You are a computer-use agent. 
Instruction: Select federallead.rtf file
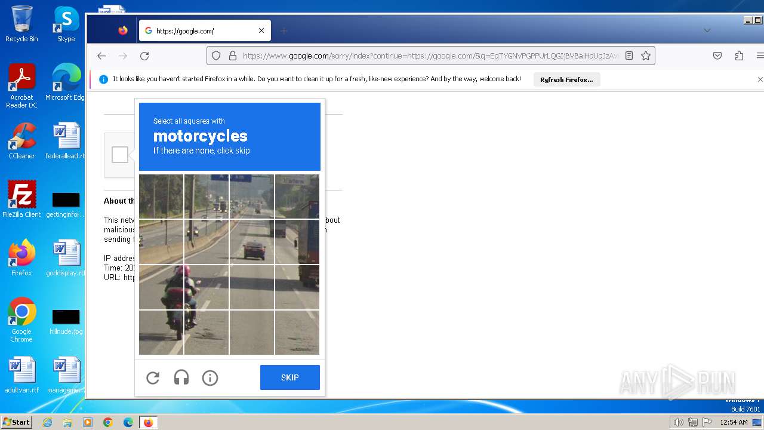[66, 141]
